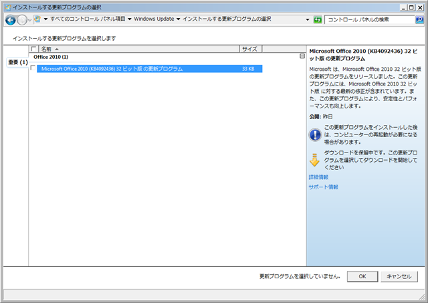Click the Office 2010 (1) group heading

coord(51,57)
